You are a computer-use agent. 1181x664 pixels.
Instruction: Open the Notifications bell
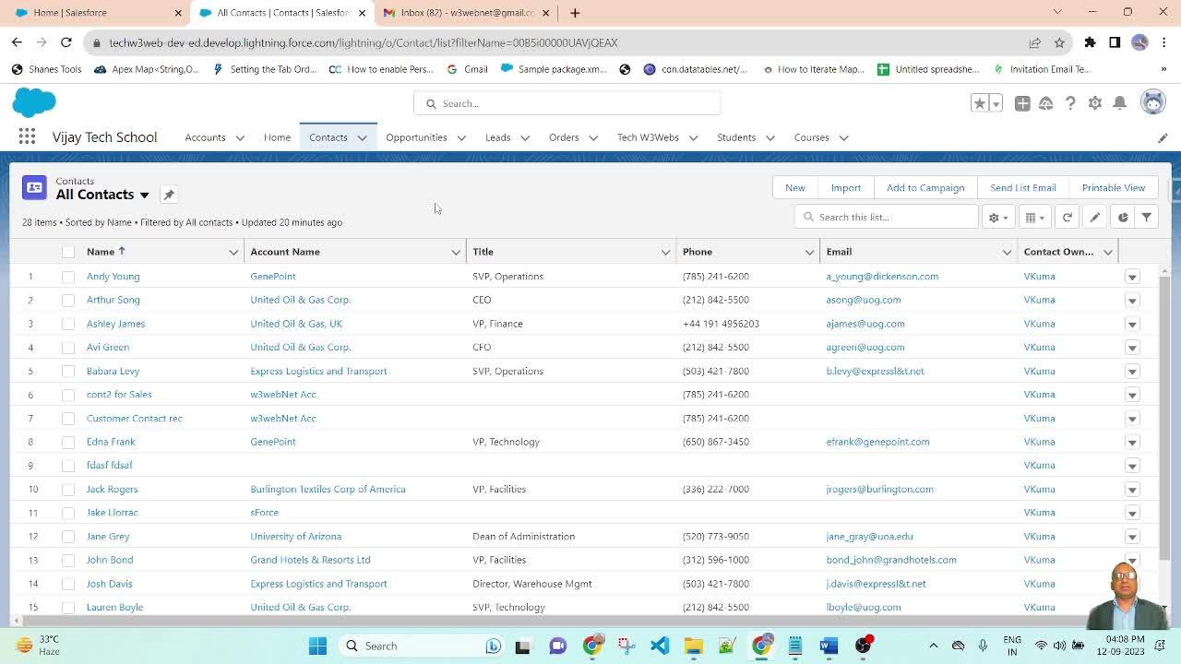(1119, 103)
